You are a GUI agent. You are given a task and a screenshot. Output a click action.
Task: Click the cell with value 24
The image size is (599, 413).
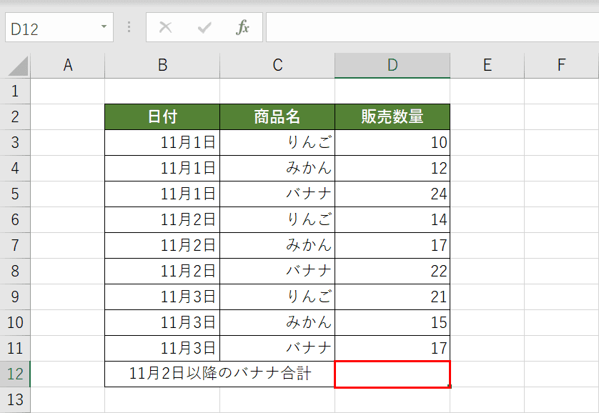[392, 194]
